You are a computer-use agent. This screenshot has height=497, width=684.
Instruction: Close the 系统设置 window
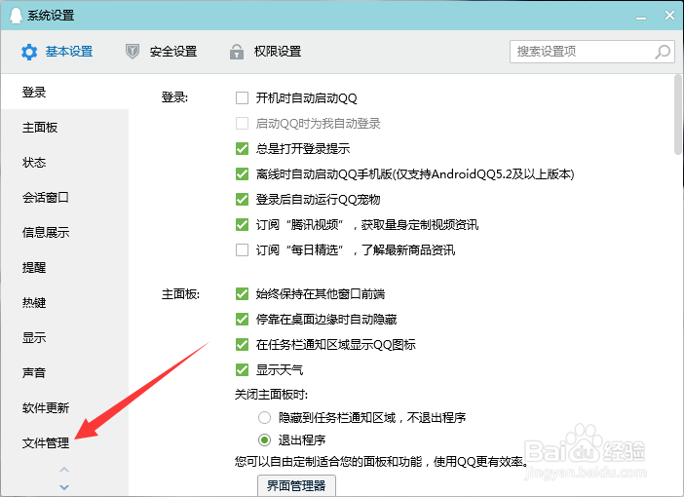point(669,16)
